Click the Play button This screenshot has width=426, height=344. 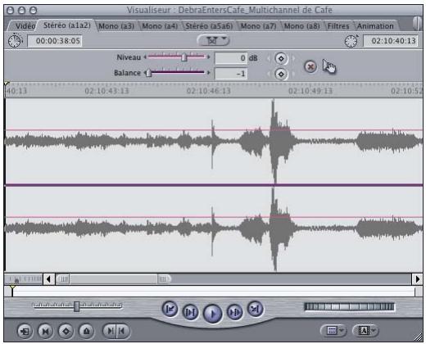click(x=212, y=314)
